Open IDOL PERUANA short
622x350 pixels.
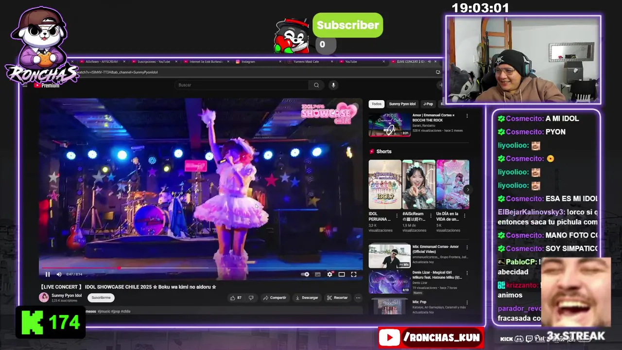tap(385, 185)
